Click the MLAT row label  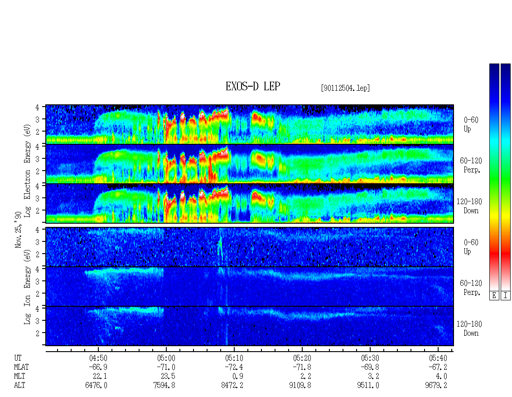[x=21, y=367]
